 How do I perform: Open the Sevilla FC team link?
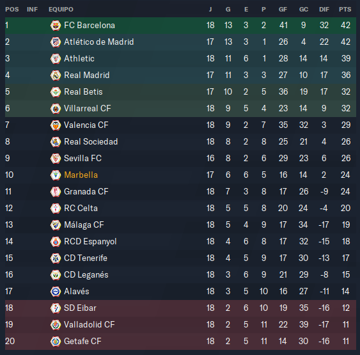tap(82, 158)
